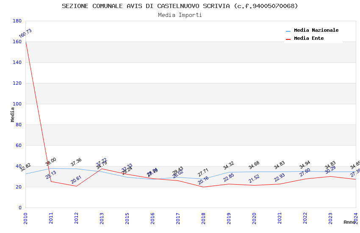Click the 140 y-axis tick label
The height and width of the screenshot is (233, 360).
tap(17, 62)
